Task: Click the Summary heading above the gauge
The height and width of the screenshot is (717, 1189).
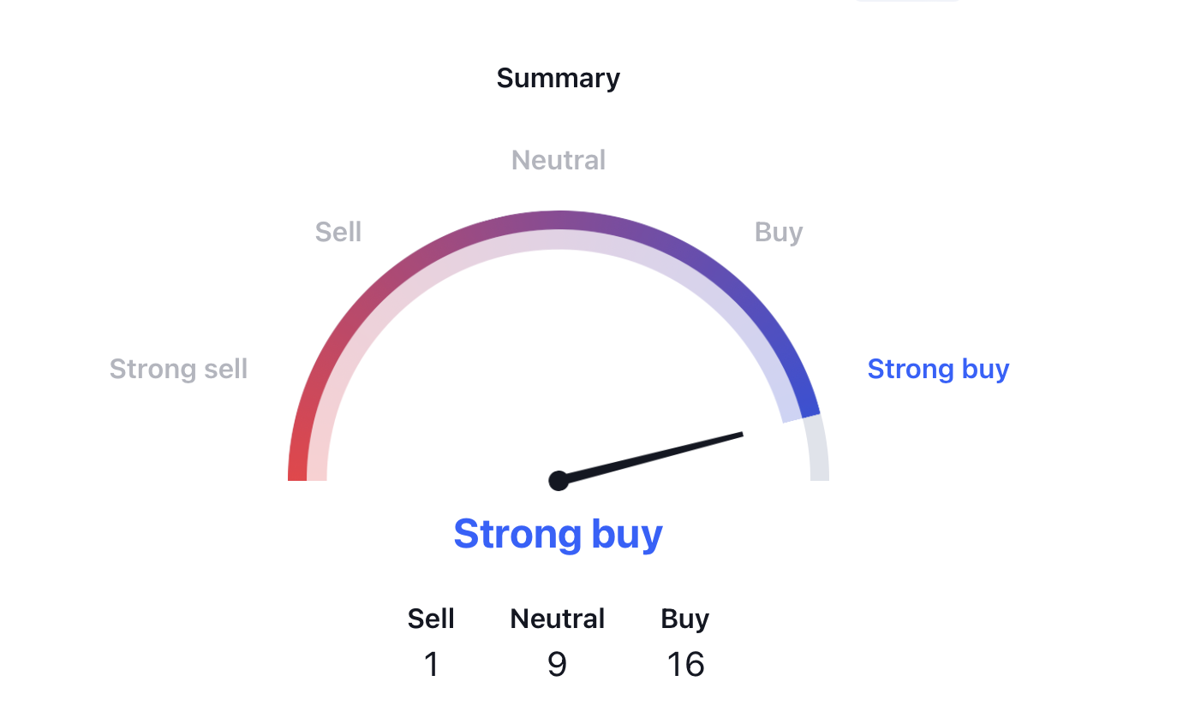Action: point(558,79)
